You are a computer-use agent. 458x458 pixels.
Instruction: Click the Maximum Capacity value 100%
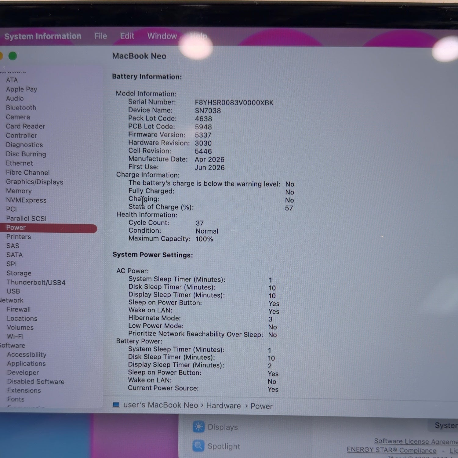[x=204, y=239]
